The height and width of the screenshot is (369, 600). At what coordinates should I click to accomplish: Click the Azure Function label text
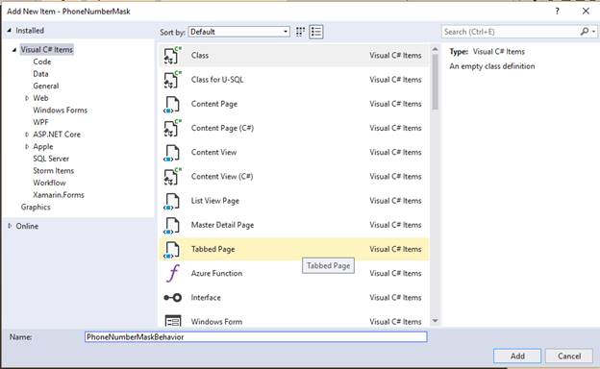point(216,274)
